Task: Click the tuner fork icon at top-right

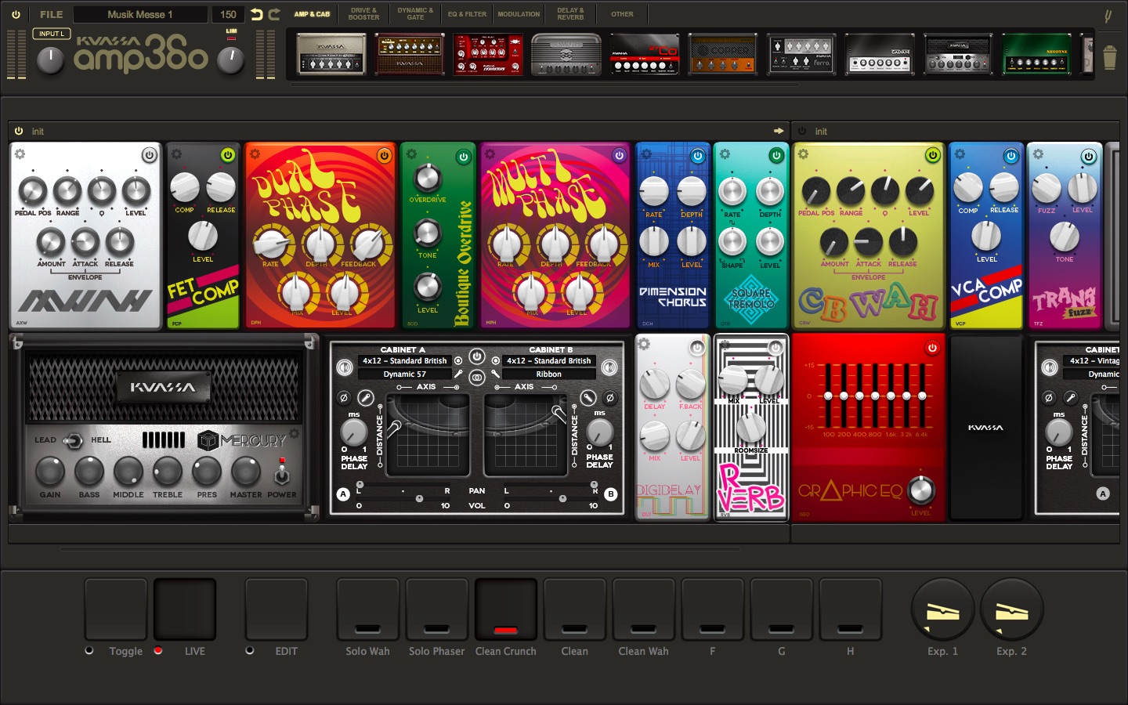Action: click(1108, 15)
